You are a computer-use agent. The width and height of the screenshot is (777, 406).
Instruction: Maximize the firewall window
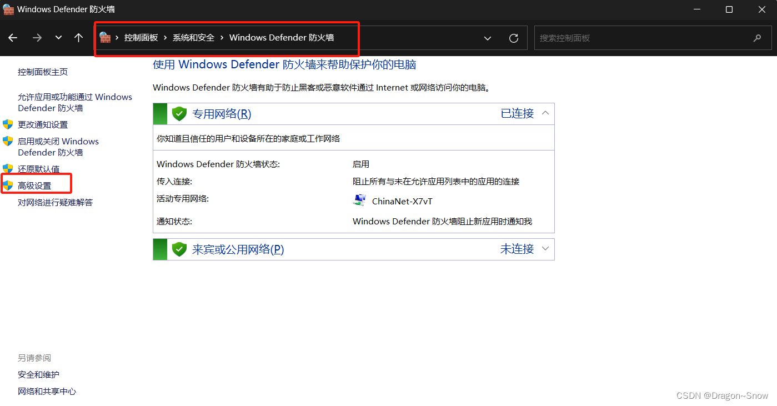[729, 9]
